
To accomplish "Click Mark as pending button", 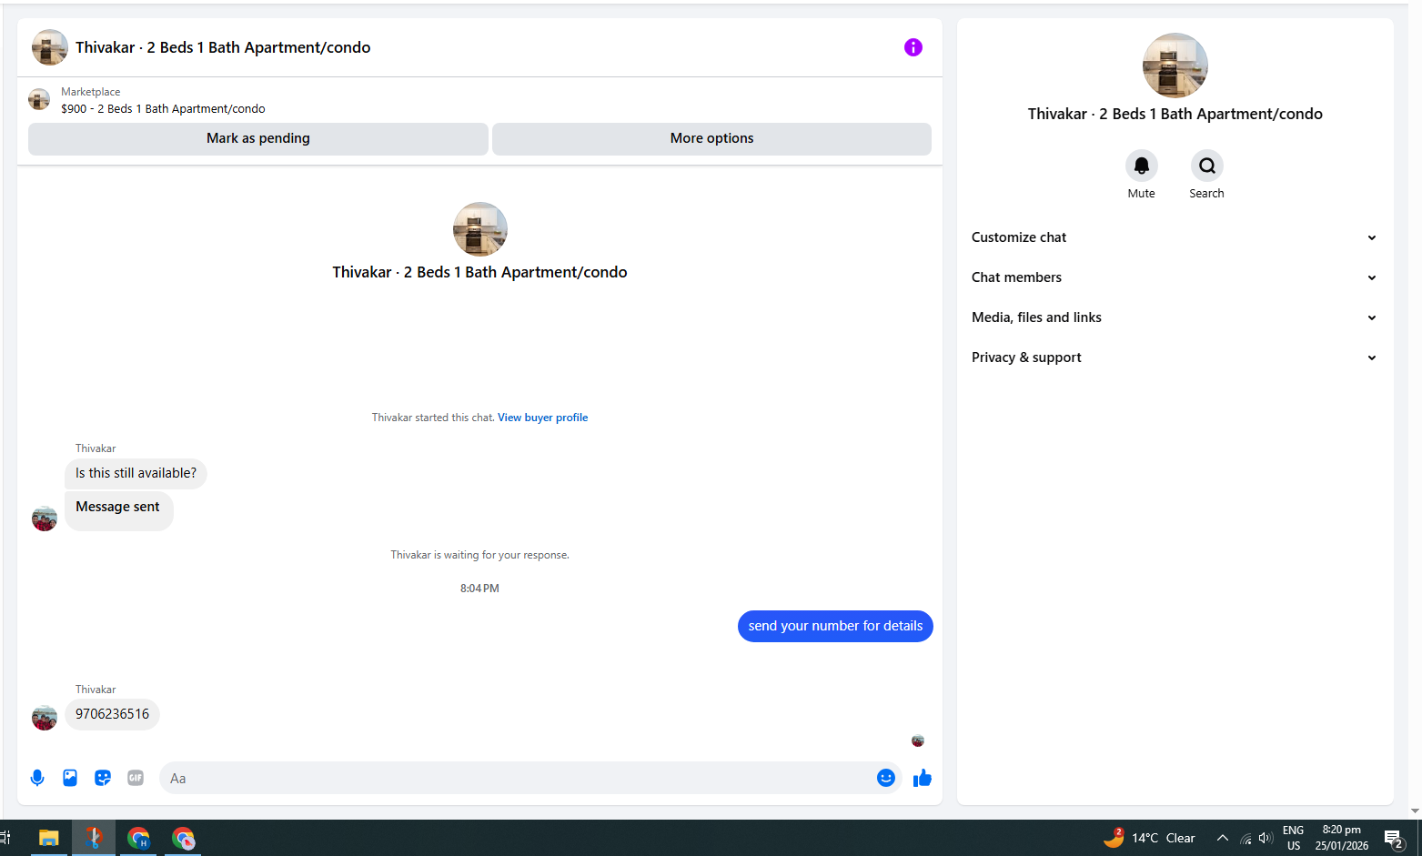I will point(258,138).
